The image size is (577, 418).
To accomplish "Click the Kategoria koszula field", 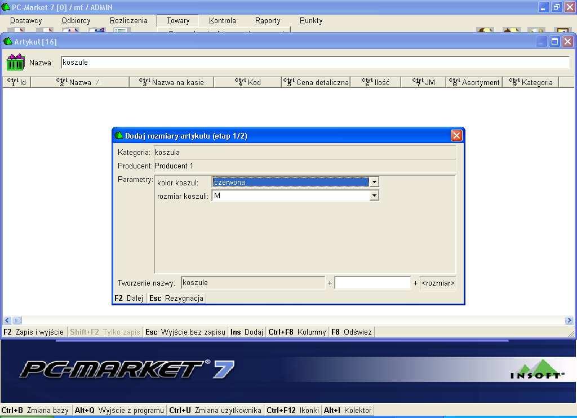I will pos(305,152).
